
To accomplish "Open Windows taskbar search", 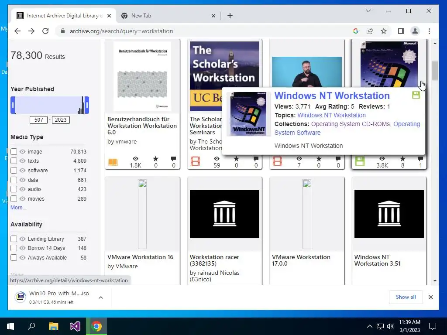I will tap(31, 326).
